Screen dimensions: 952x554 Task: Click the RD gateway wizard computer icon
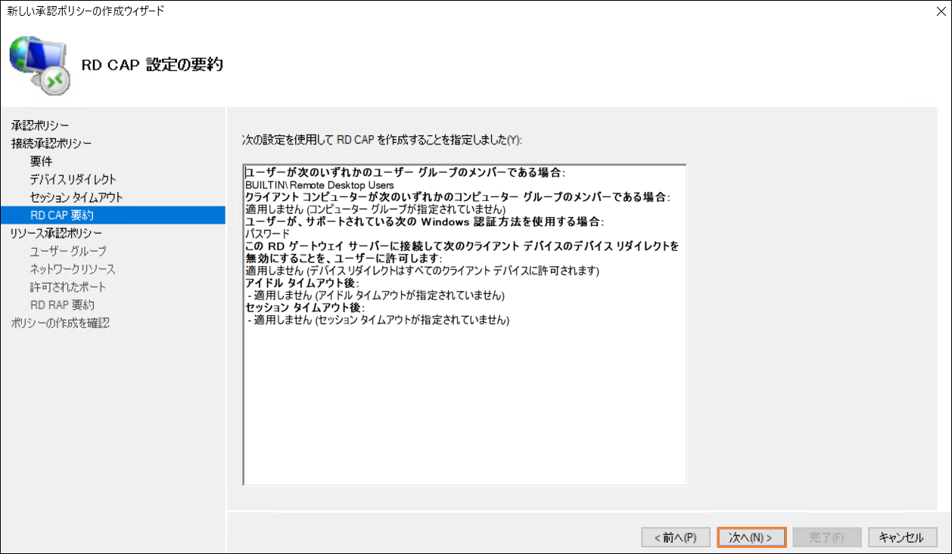coord(41,65)
